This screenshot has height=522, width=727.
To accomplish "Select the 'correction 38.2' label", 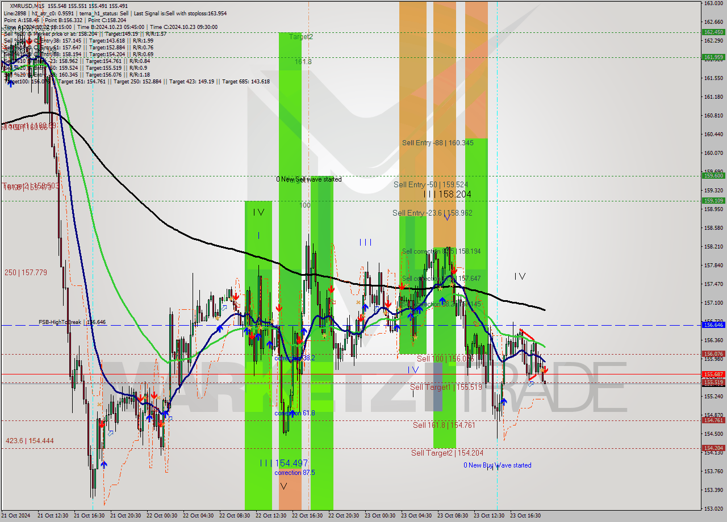I will coord(295,359).
